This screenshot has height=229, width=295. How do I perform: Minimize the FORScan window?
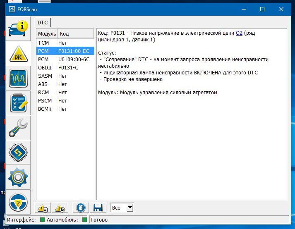click(244, 9)
